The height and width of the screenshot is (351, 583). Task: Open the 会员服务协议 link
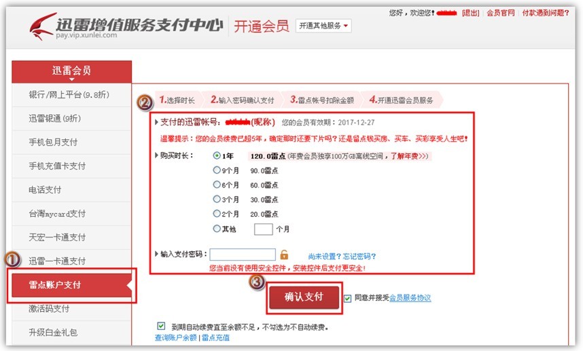pos(410,298)
